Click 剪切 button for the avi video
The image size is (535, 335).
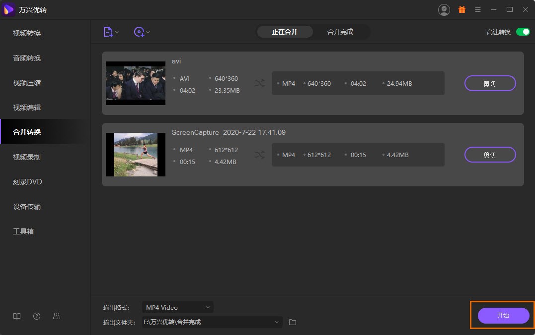[x=490, y=83]
